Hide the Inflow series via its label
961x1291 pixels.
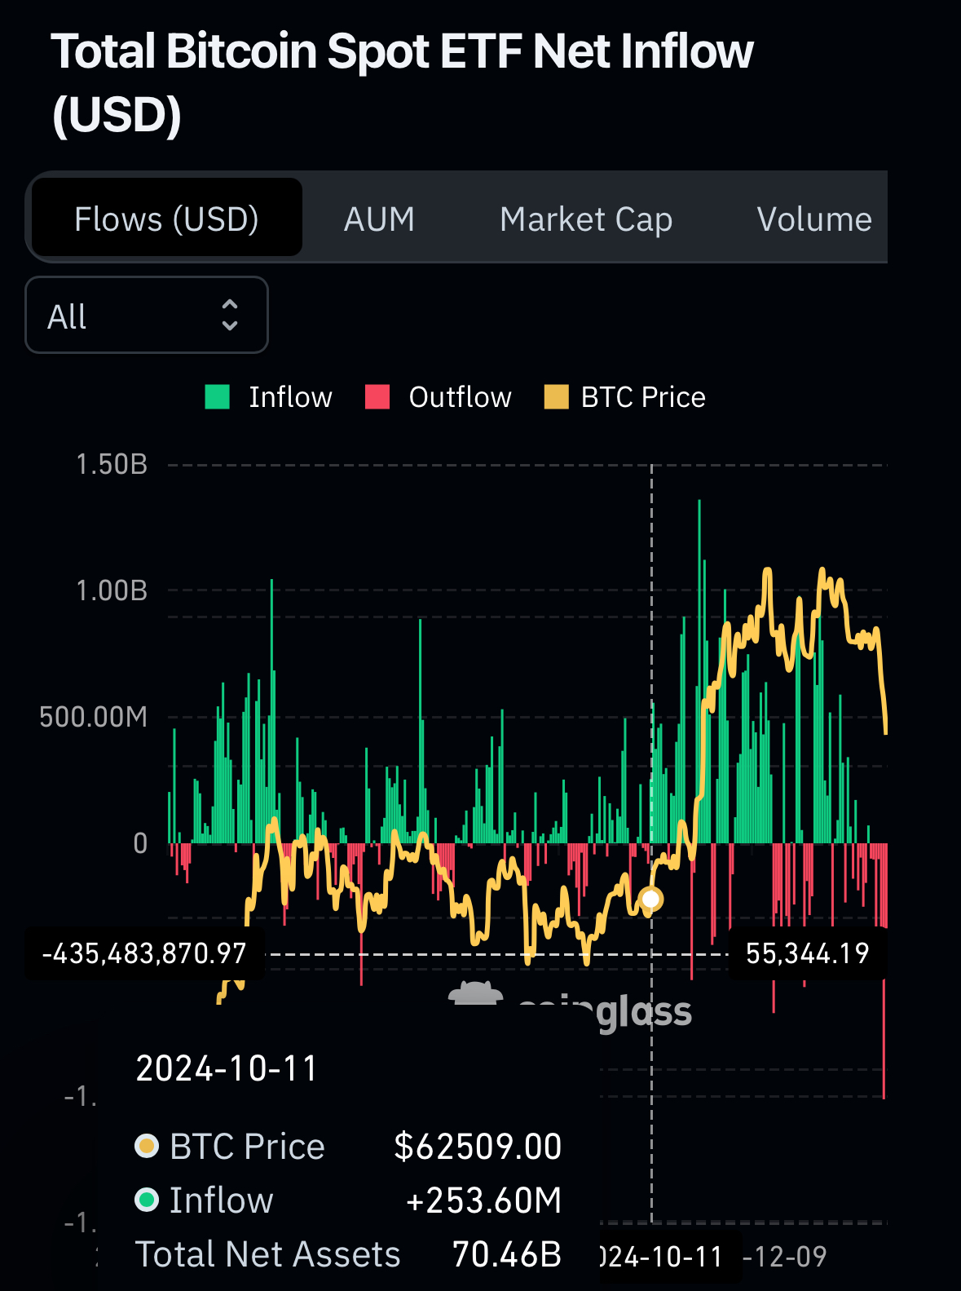290,397
